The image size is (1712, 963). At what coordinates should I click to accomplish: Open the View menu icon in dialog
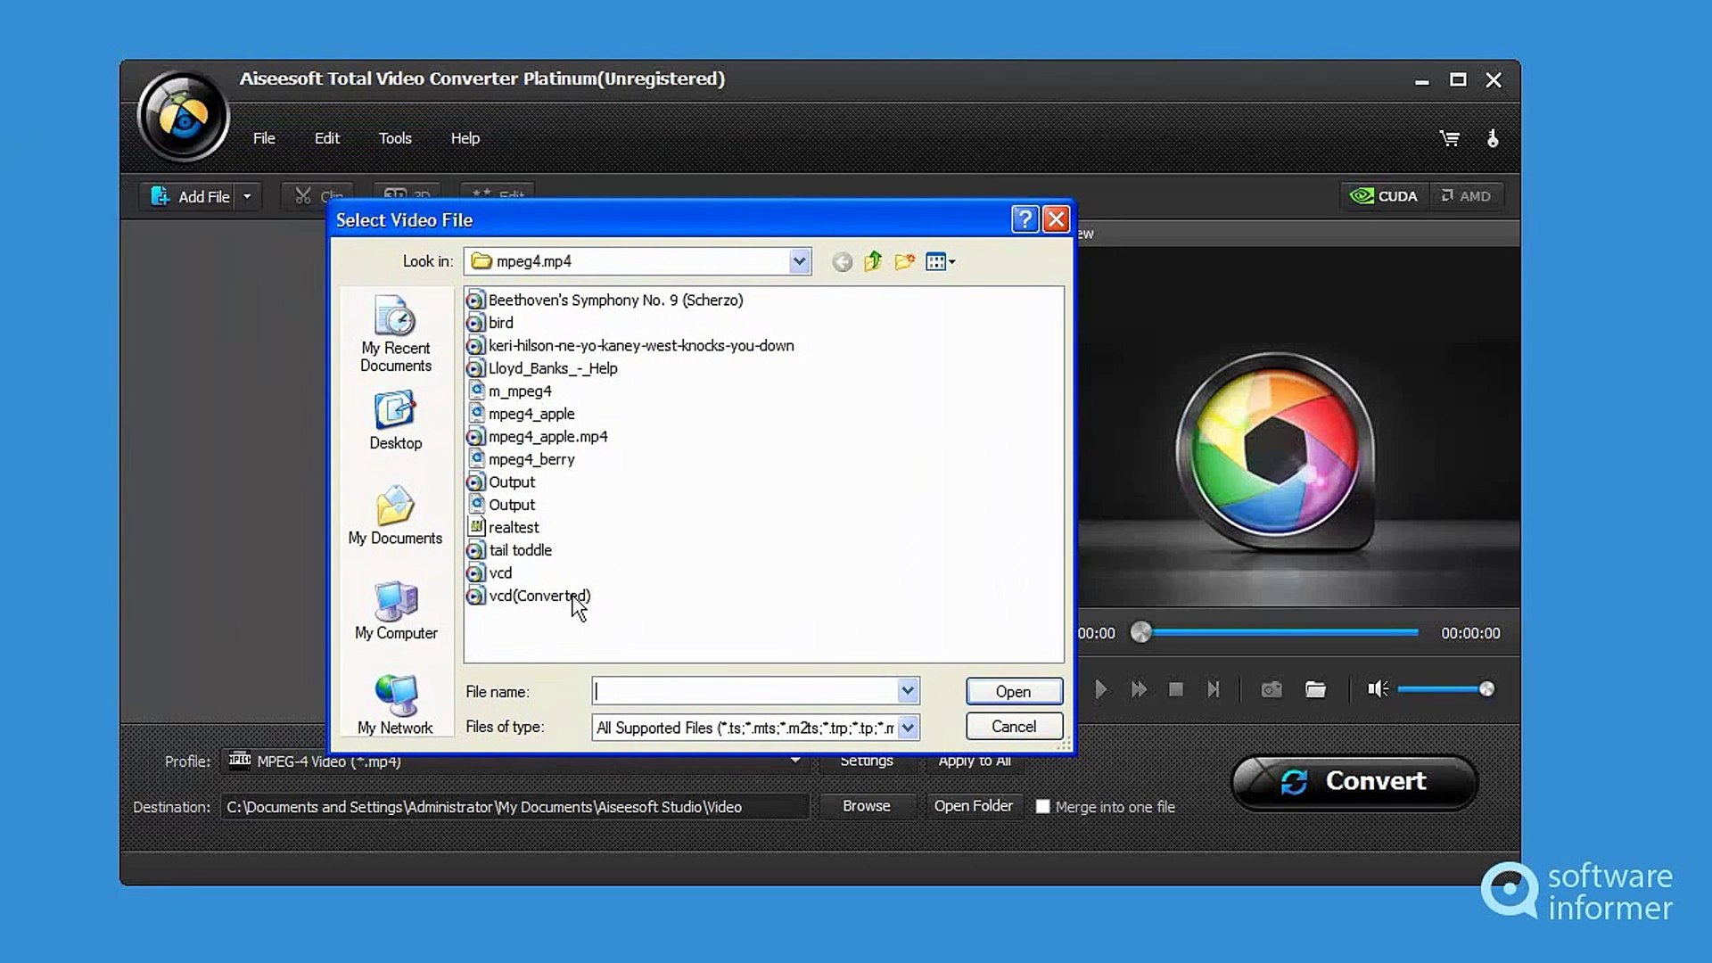(x=940, y=261)
